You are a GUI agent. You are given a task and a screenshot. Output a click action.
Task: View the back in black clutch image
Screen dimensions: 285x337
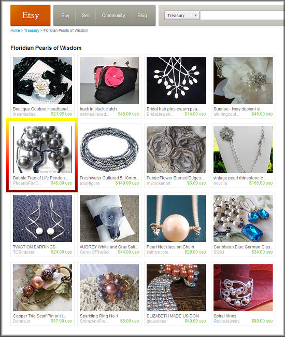pyautogui.click(x=109, y=80)
